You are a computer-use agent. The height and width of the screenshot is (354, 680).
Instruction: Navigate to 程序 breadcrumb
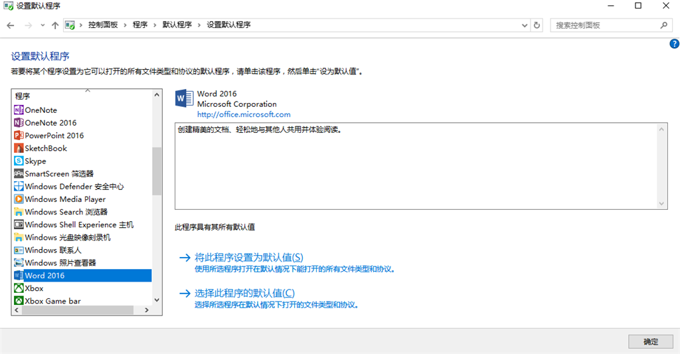click(x=140, y=25)
